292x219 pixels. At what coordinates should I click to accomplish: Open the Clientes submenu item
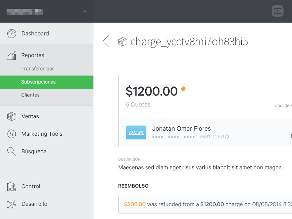tap(30, 95)
